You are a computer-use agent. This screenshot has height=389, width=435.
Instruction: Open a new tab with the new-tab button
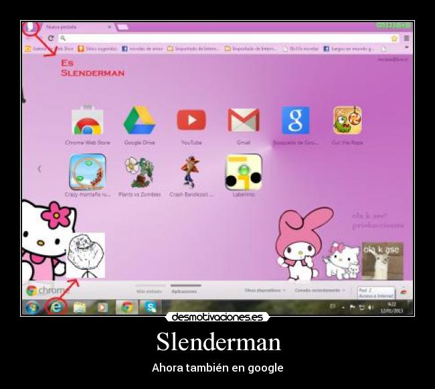(x=122, y=27)
